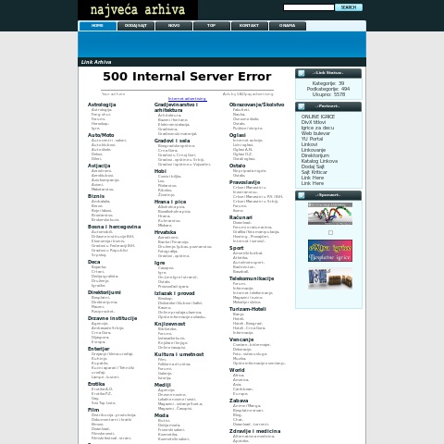Open ONLINE IGRICE partner link
This screenshot has height=444, width=444.
pyautogui.click(x=318, y=117)
